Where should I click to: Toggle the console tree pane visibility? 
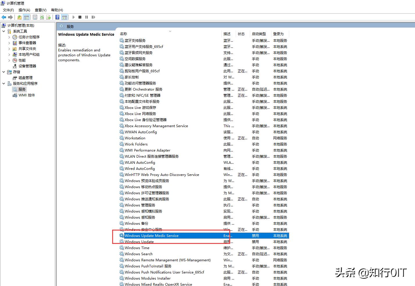pyautogui.click(x=26, y=17)
